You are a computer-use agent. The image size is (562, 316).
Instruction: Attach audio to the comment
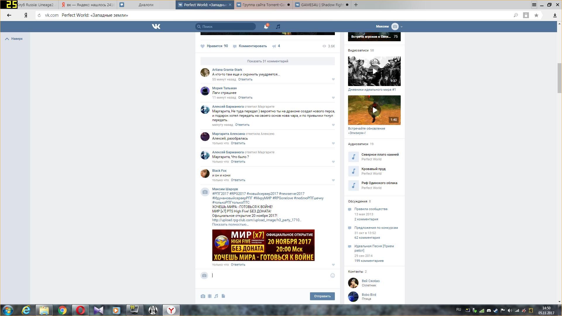point(216,296)
